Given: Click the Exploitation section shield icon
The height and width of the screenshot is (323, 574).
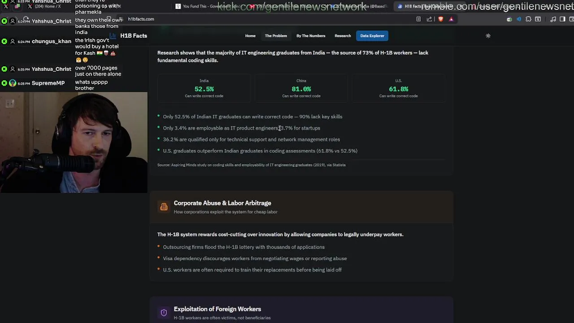Looking at the screenshot, I should point(164,313).
